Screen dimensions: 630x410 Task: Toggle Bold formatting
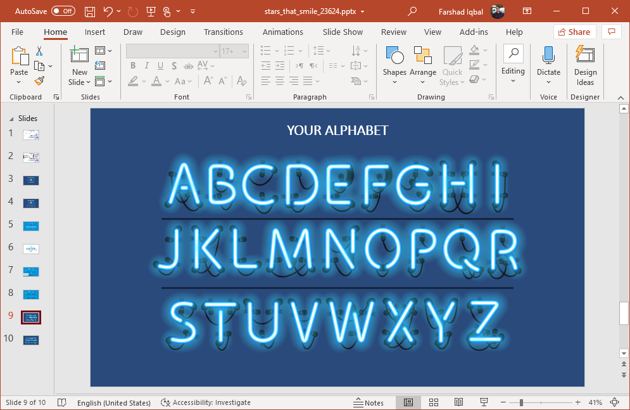(133, 65)
